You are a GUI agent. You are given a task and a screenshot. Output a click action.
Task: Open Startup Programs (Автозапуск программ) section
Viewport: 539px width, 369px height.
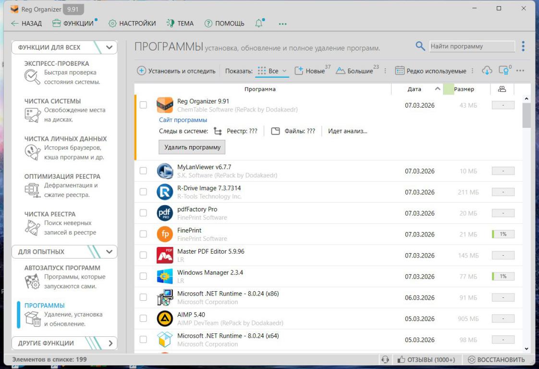62,268
